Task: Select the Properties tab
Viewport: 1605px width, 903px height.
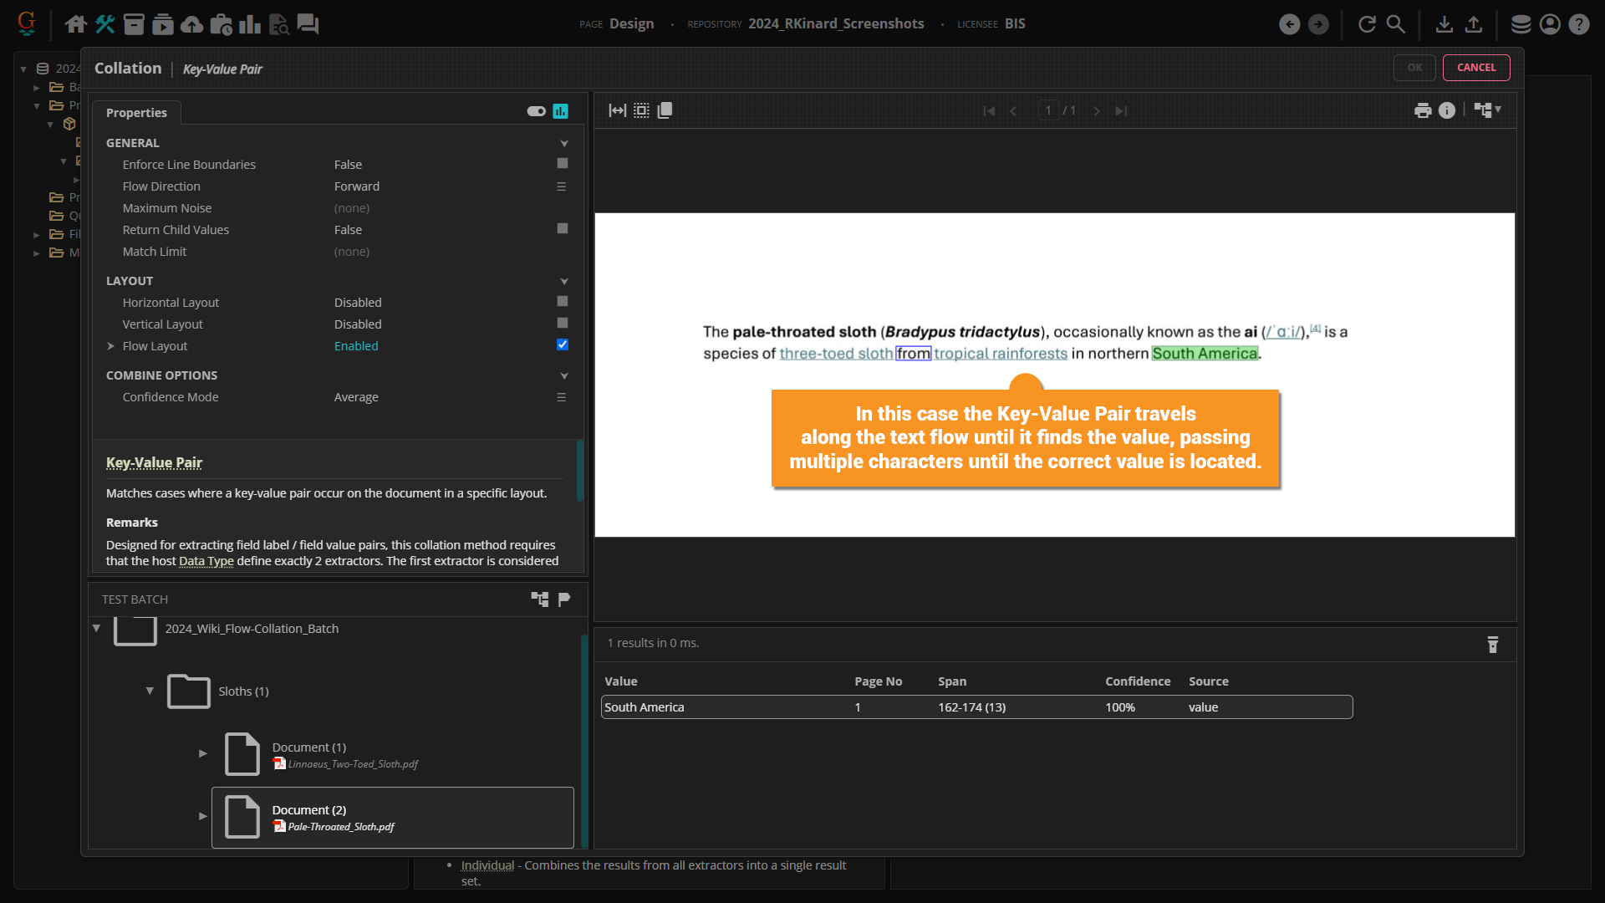Action: coord(136,113)
